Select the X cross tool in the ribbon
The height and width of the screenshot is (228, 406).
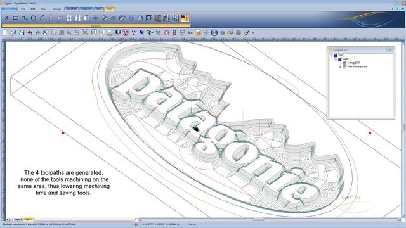coord(7,18)
